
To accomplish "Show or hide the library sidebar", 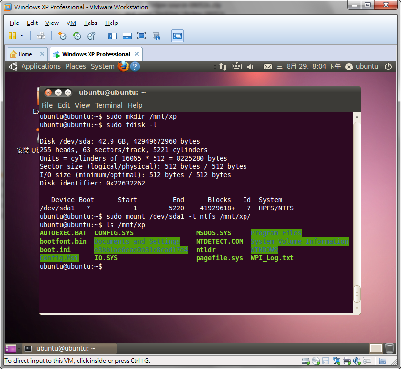I will tap(112, 36).
